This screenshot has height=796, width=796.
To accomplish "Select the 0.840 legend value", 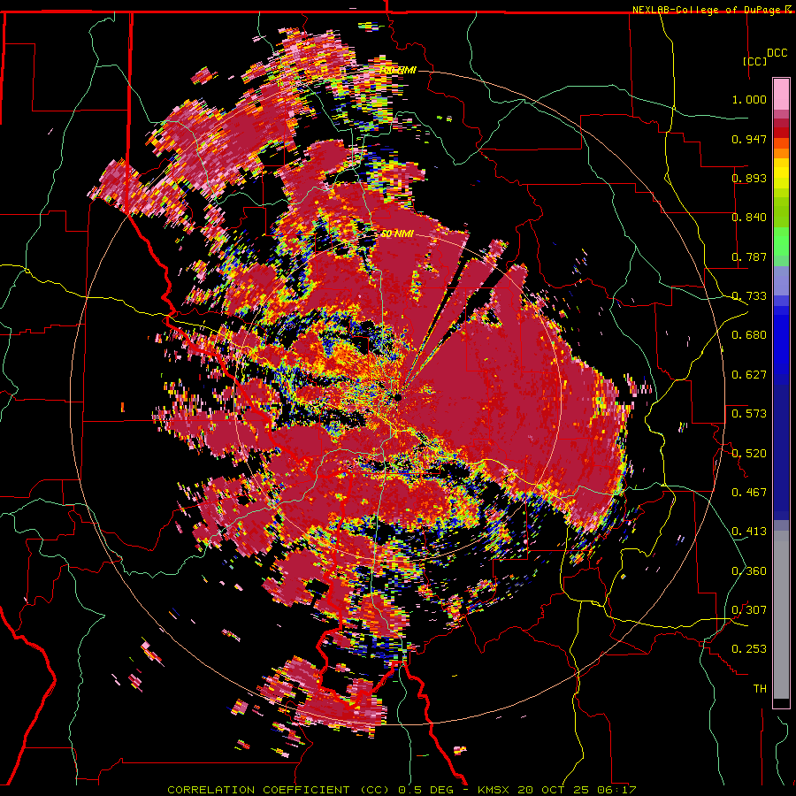I will click(749, 218).
